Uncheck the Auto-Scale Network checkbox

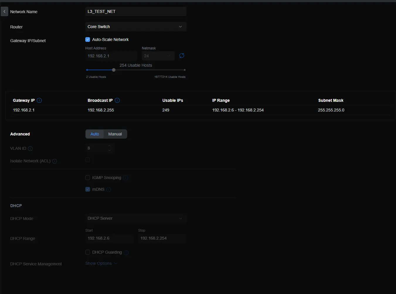point(88,39)
